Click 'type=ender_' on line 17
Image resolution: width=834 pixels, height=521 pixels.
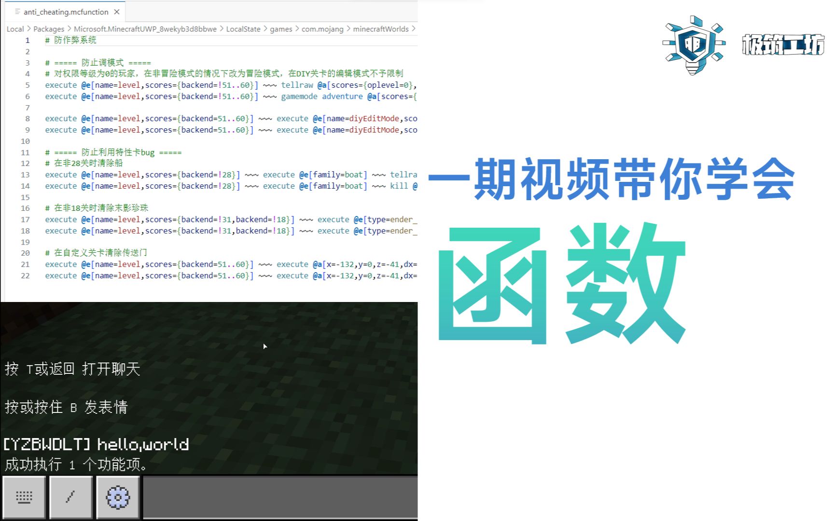point(392,219)
